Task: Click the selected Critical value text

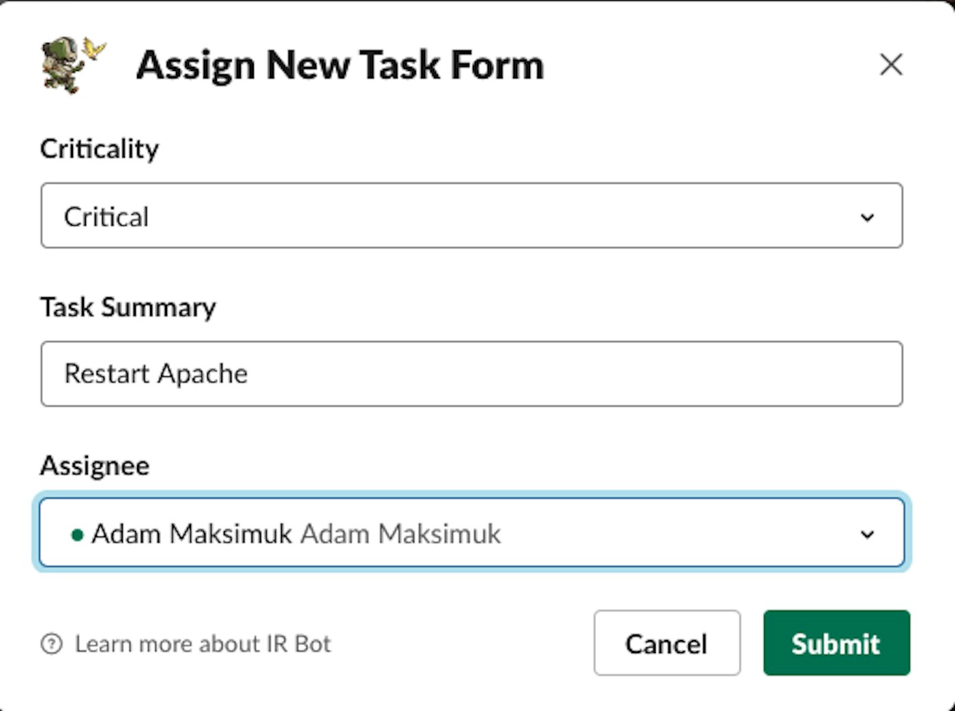Action: 106,217
